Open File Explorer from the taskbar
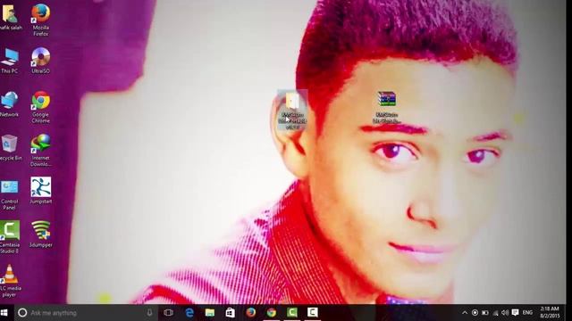The width and height of the screenshot is (572, 321). click(210, 312)
